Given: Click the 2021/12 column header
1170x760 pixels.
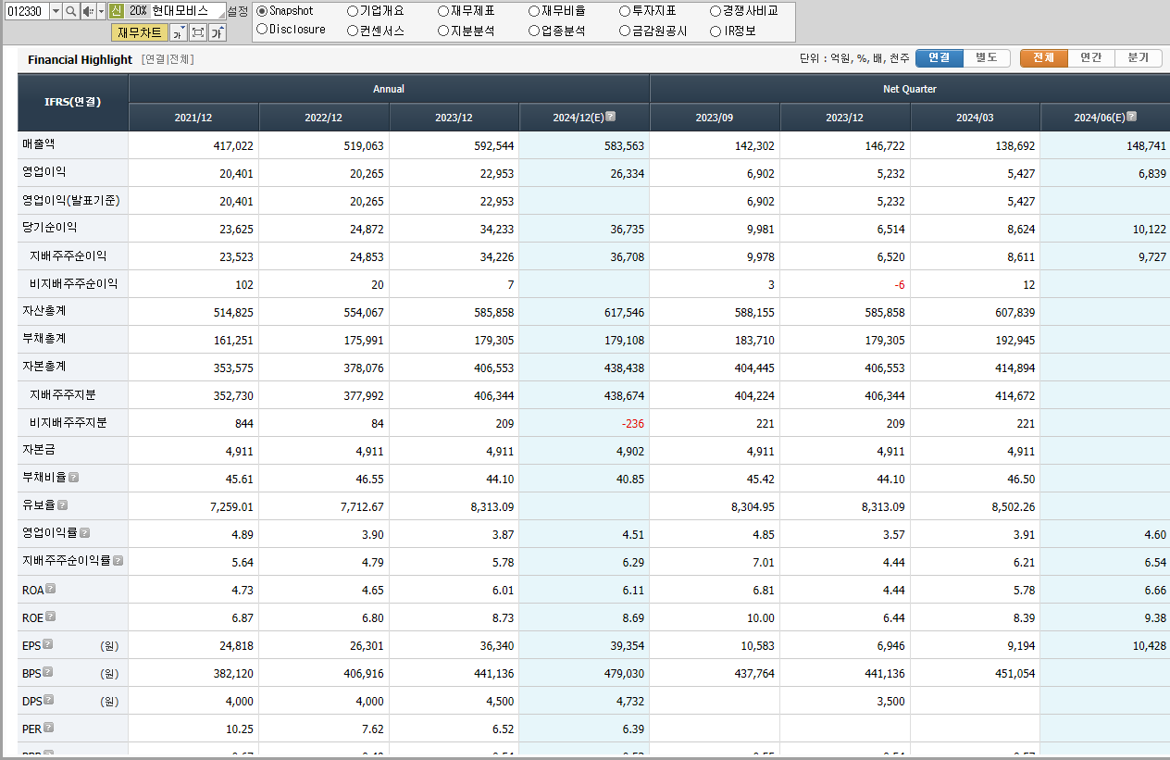Looking at the screenshot, I should (193, 118).
